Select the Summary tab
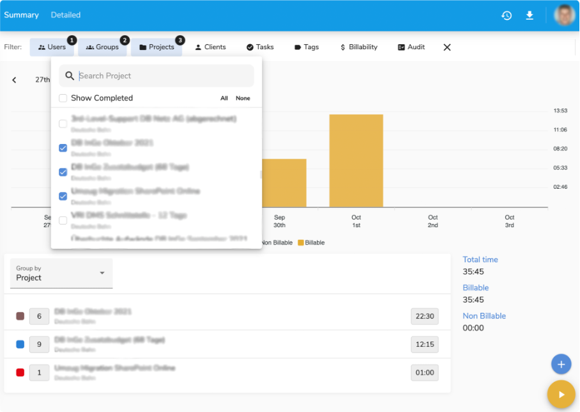The width and height of the screenshot is (580, 412). [21, 15]
